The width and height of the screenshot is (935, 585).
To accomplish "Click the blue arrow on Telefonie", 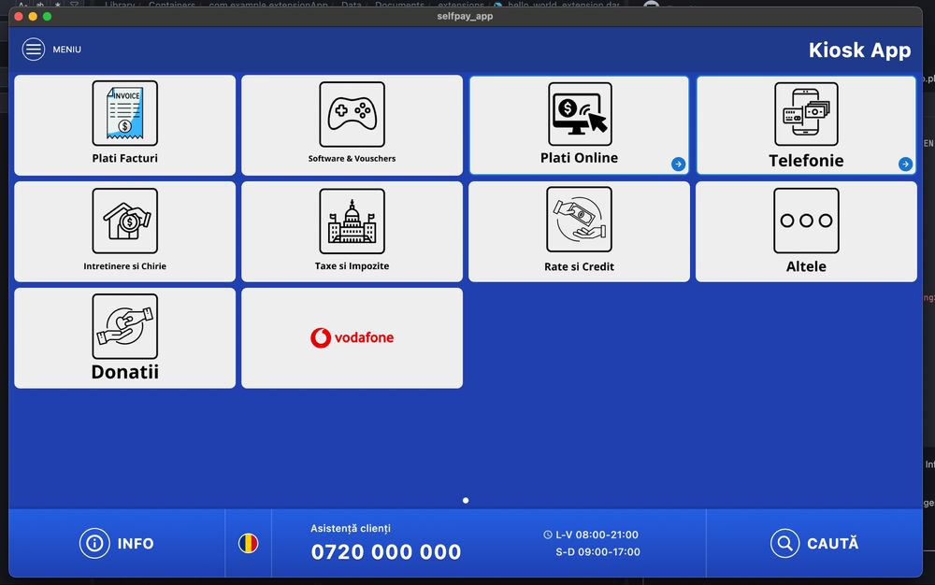I will [905, 164].
